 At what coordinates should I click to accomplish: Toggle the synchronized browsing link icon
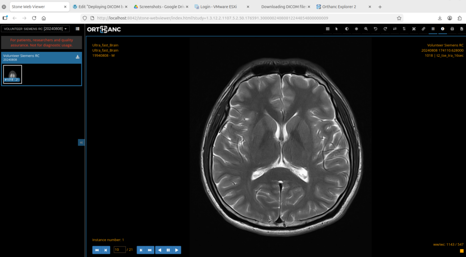tap(423, 29)
